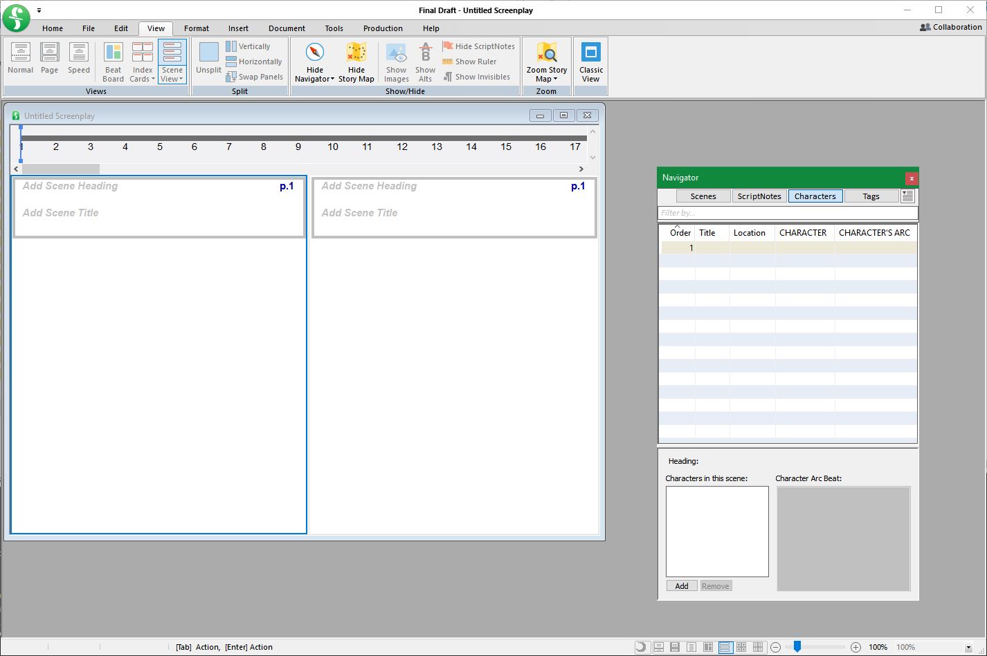Open the Tools ribbon tab
The width and height of the screenshot is (987, 656).
(x=334, y=28)
